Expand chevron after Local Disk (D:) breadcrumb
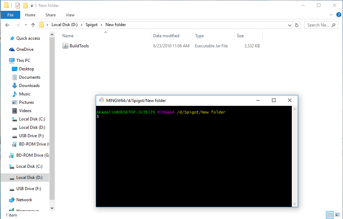The height and width of the screenshot is (219, 343). 81,25
